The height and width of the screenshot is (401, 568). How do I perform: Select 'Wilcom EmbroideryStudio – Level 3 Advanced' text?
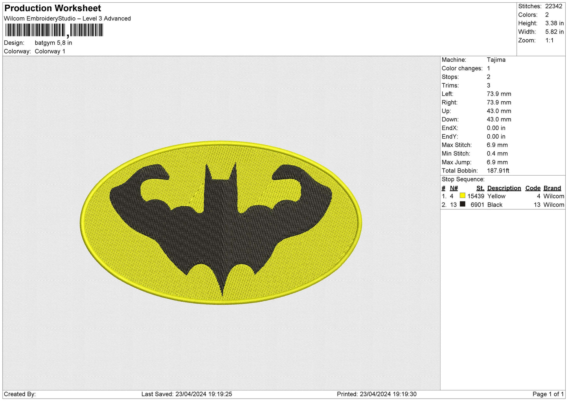pos(67,18)
